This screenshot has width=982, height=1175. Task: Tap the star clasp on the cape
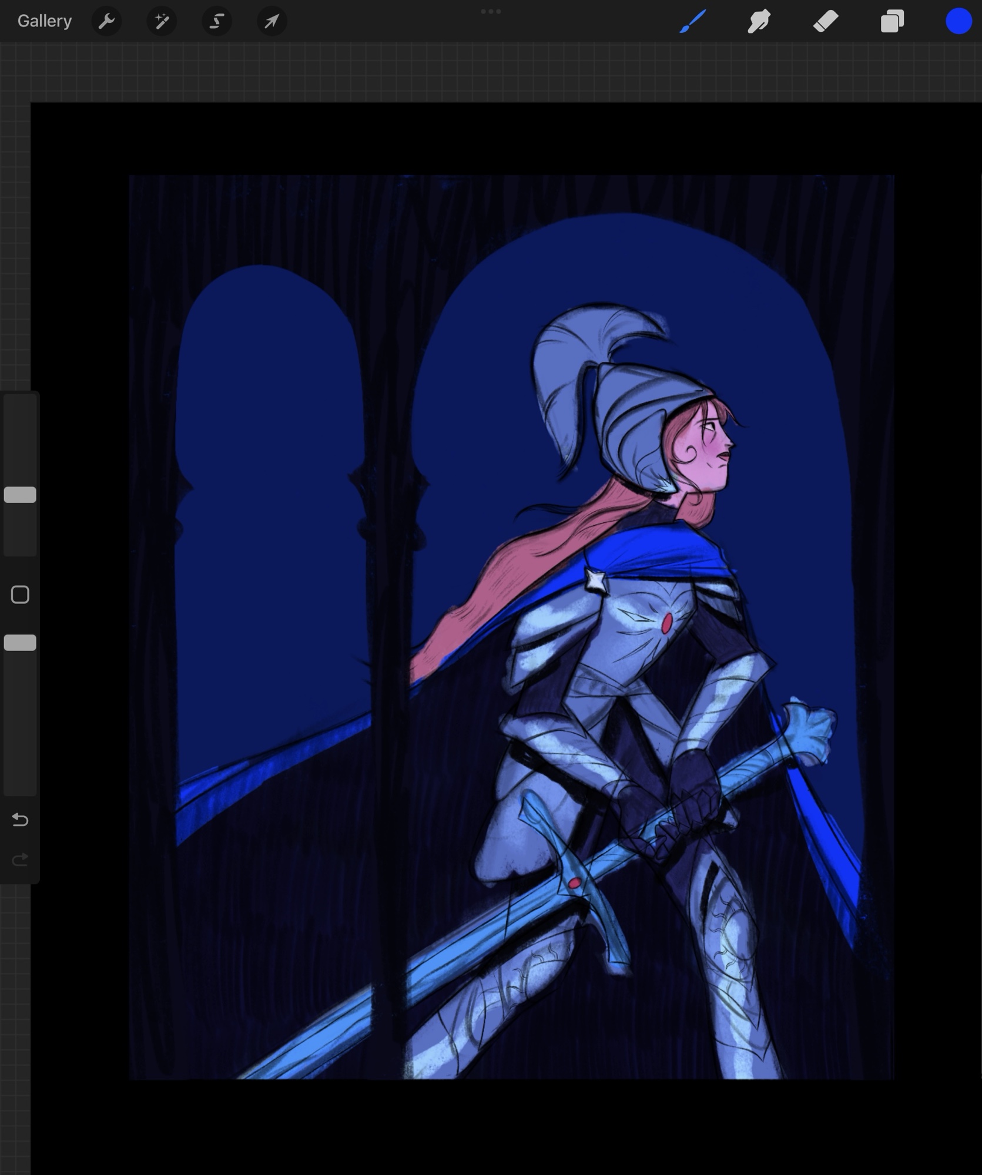coord(595,580)
